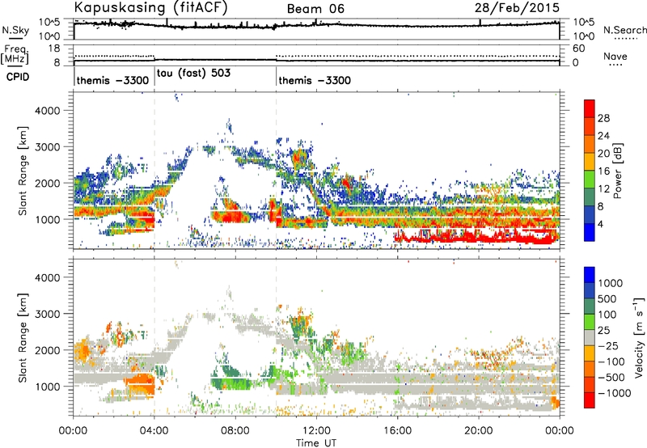
Task: Select the "N.Search" legend label
Action: (x=624, y=30)
